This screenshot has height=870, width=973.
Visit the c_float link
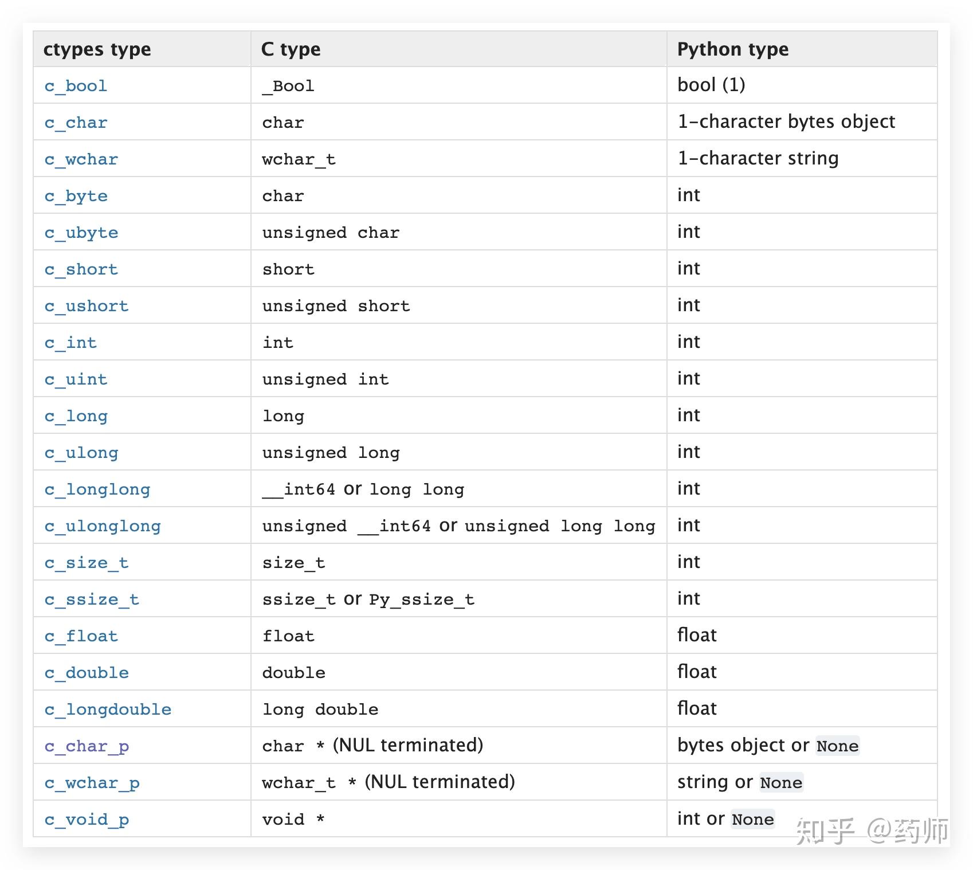81,636
